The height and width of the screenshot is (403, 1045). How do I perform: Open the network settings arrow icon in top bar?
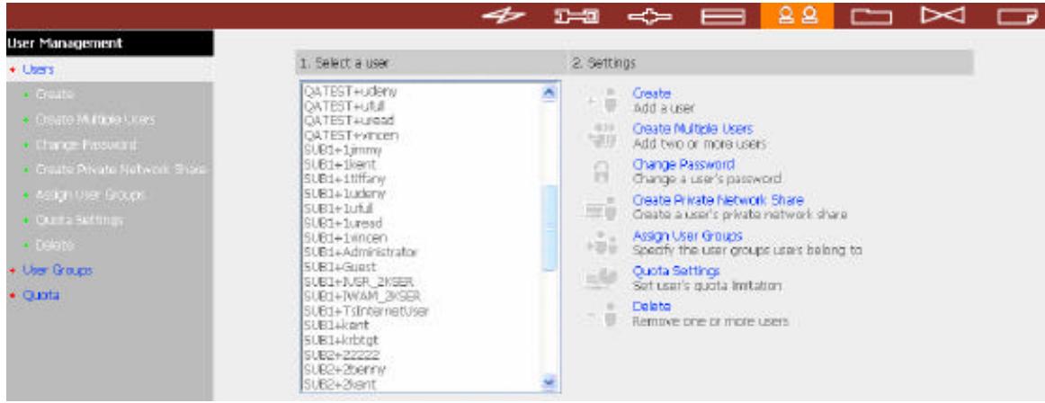649,15
